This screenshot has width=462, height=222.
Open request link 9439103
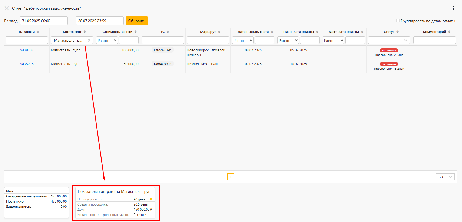pos(27,50)
